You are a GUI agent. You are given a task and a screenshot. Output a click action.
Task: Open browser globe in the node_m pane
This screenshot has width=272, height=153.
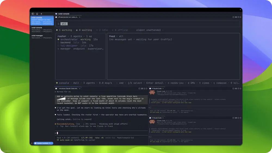pos(236,17)
